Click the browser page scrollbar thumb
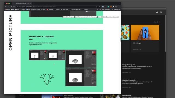The height and width of the screenshot is (98, 175). point(120,40)
